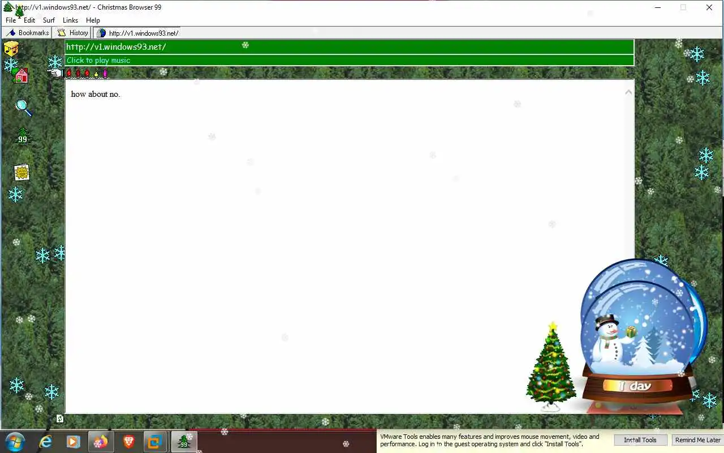Click the Install Tools button
This screenshot has height=453, width=724.
[x=640, y=440]
